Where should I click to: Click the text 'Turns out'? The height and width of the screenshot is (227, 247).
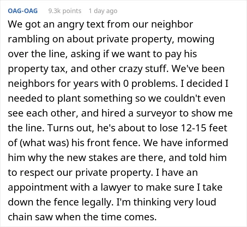pos(70,128)
